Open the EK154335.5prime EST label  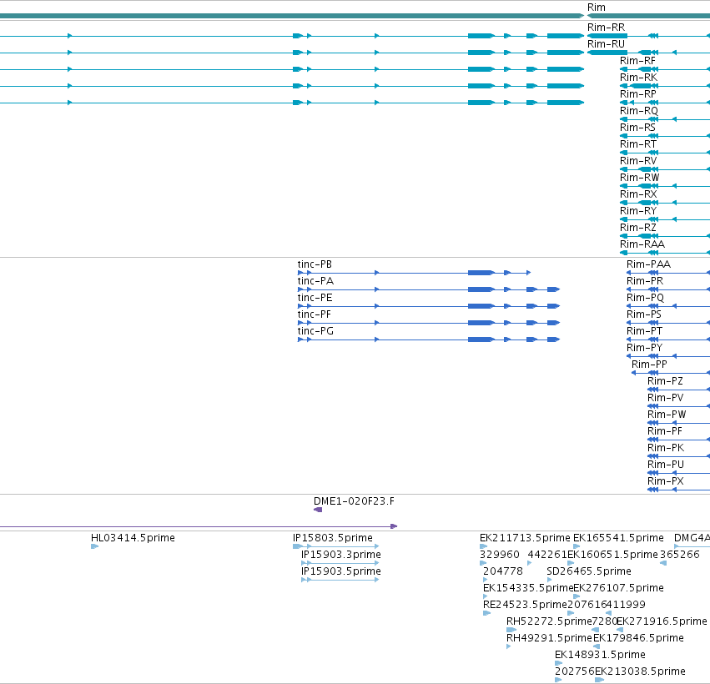528,588
